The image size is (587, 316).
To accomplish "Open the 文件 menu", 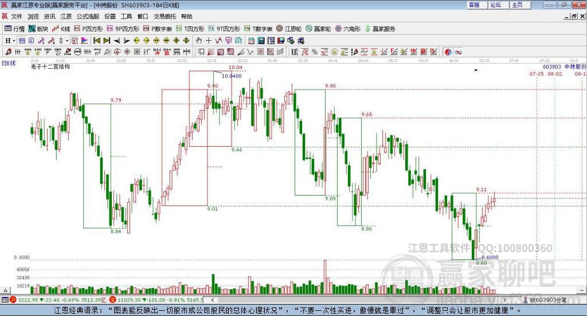I will (x=16, y=17).
